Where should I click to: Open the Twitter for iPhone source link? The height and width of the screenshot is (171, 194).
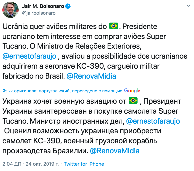pyautogui.click(x=84, y=164)
